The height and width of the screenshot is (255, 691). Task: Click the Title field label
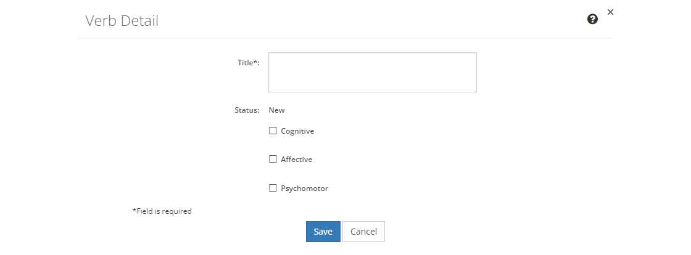point(246,62)
